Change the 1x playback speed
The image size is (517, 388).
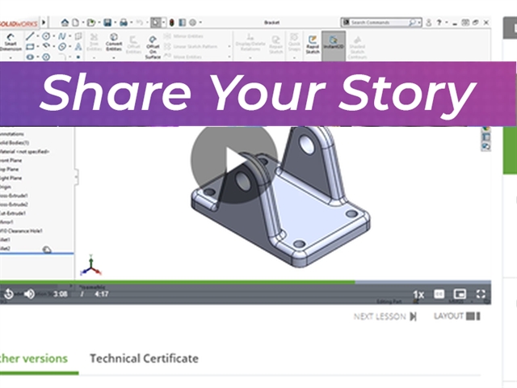(x=418, y=294)
